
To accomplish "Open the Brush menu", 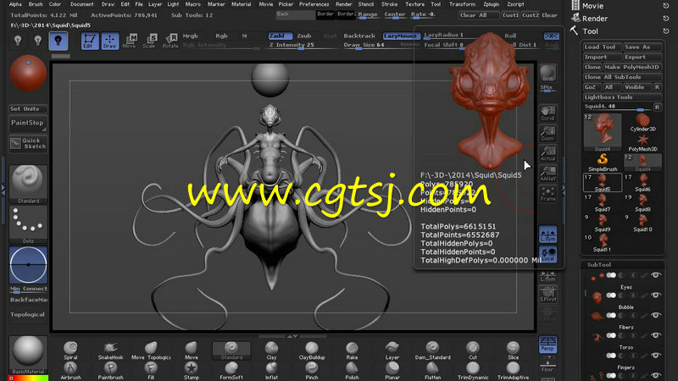I will tap(36, 4).
